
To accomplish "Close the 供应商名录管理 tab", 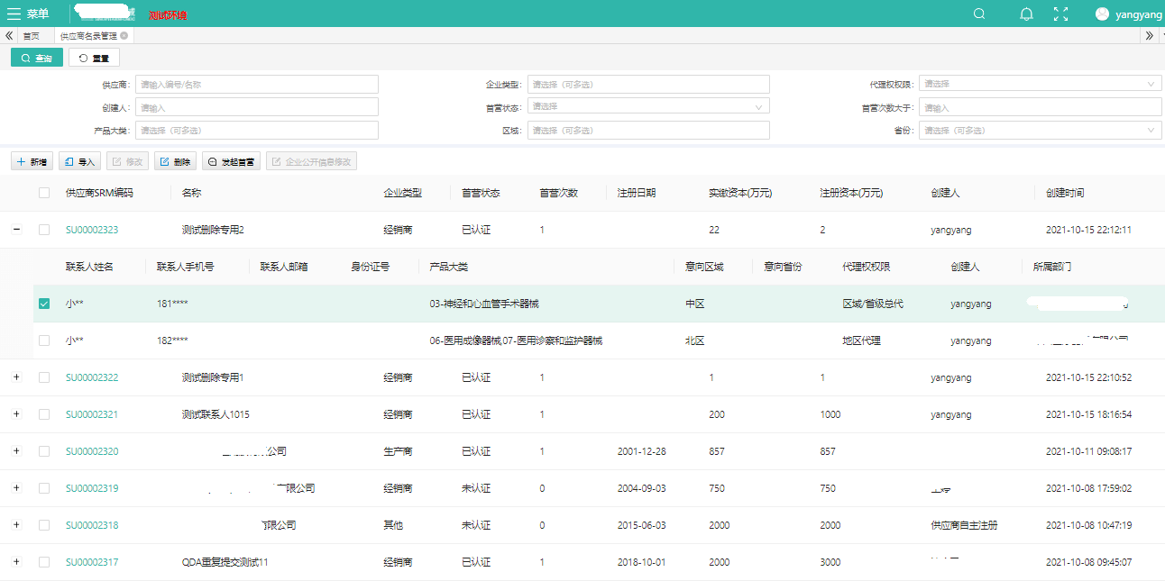I will (x=124, y=36).
